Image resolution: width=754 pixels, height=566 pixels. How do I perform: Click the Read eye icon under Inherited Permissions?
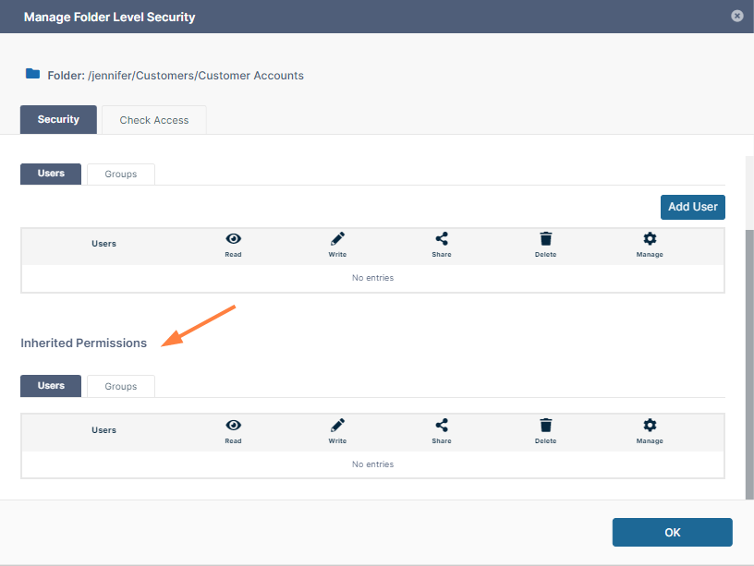[x=233, y=425]
